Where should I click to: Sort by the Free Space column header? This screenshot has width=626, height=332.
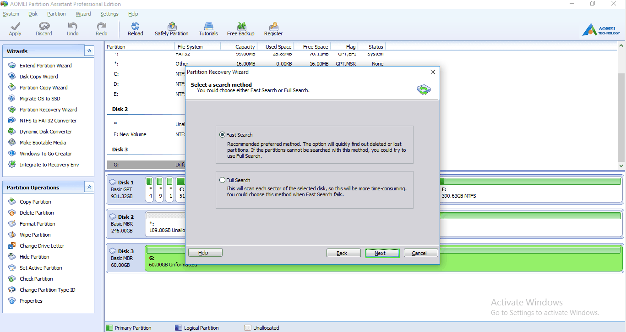pos(312,46)
